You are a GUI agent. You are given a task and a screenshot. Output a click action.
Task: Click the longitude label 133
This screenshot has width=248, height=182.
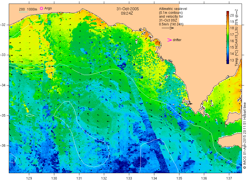coord(129,178)
